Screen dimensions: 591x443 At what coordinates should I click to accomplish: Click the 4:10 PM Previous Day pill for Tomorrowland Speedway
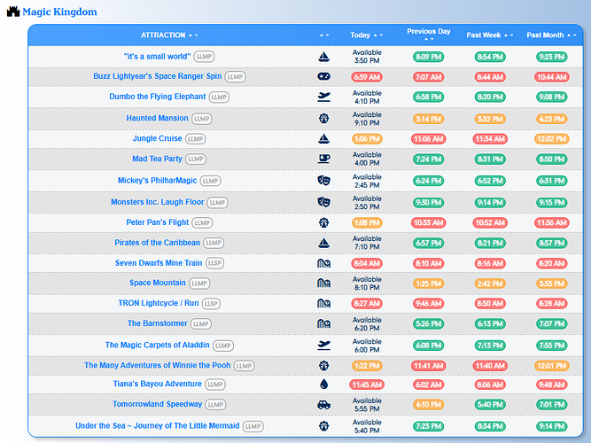[429, 405]
